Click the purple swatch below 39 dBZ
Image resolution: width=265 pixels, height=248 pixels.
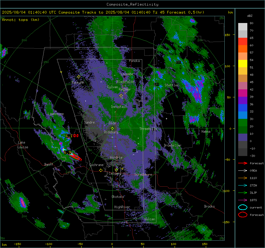pos(243,100)
